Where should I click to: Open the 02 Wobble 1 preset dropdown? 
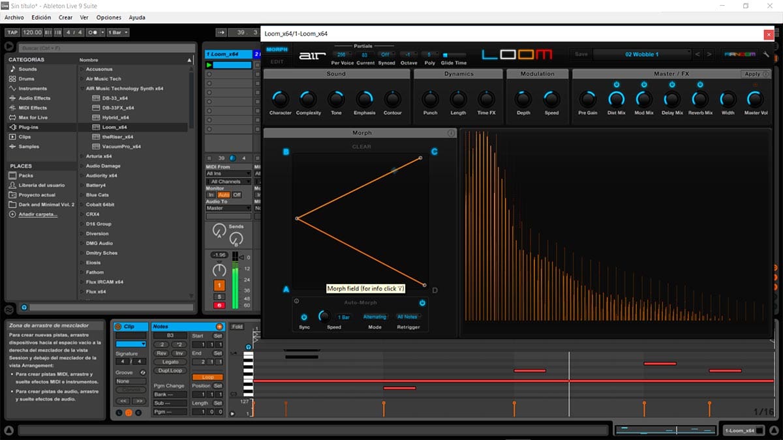coord(641,54)
